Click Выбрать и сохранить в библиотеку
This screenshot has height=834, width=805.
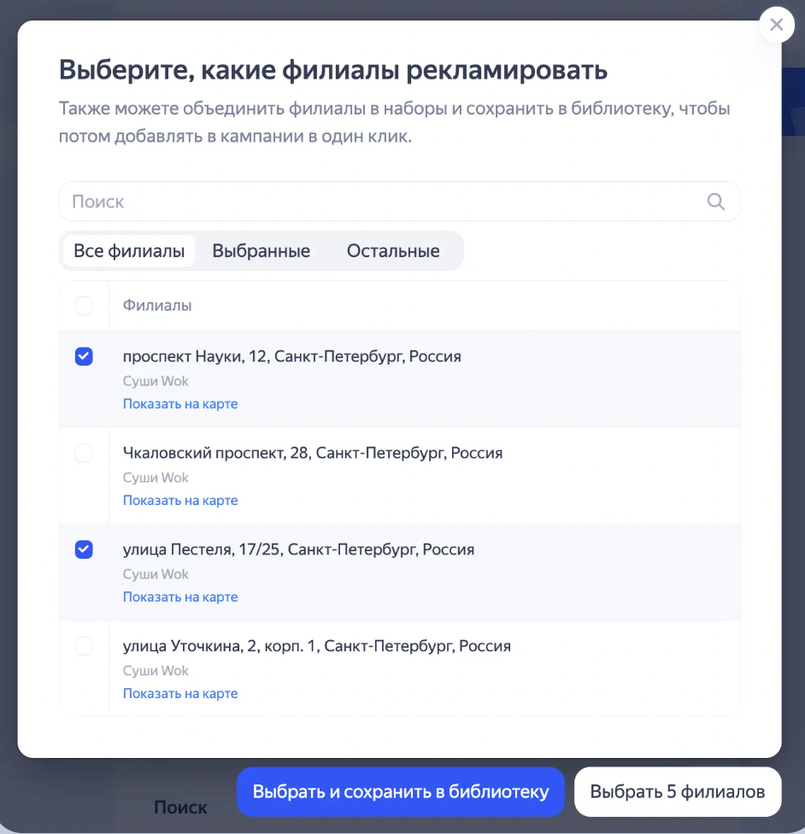[401, 791]
